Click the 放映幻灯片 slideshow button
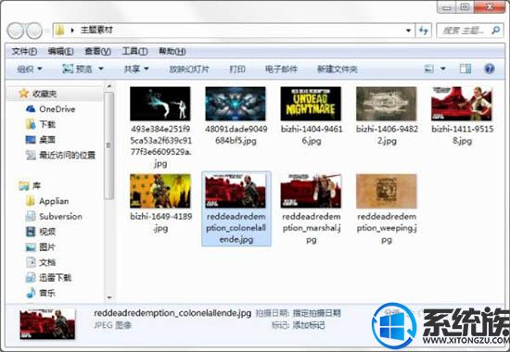Viewport: 510px width, 352px height. pos(189,69)
